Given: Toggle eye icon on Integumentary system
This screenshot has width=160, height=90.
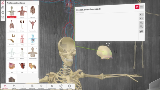Looking at the screenshot, I should click(36, 48).
